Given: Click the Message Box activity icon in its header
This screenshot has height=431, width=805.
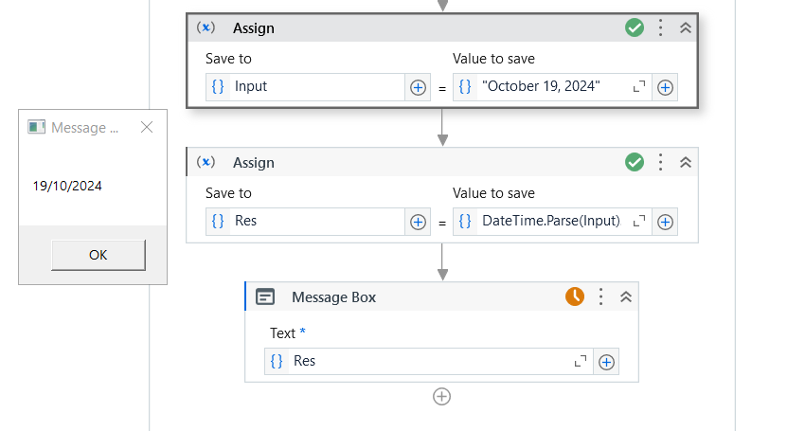Looking at the screenshot, I should 265,296.
